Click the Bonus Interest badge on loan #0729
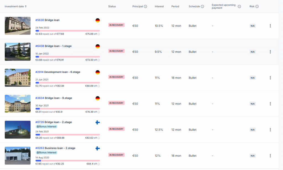Screen dimensions: 283x170 (46, 127)
